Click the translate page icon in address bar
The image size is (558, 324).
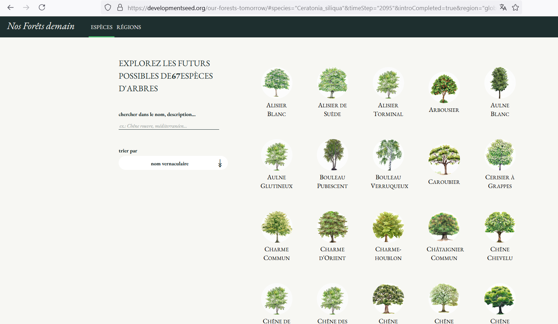(x=503, y=7)
